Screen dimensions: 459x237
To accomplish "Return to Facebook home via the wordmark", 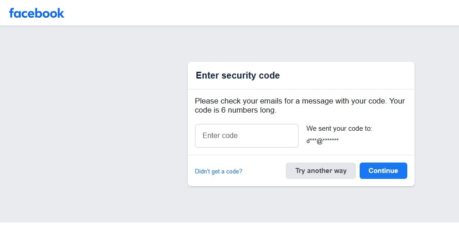I will tap(37, 13).
